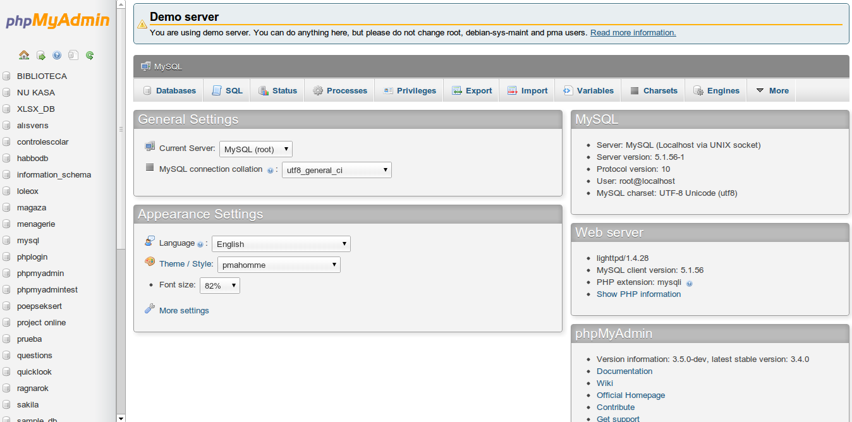The image size is (852, 422).
Task: Open the Theme dropdown showing pmahomme
Action: point(279,265)
